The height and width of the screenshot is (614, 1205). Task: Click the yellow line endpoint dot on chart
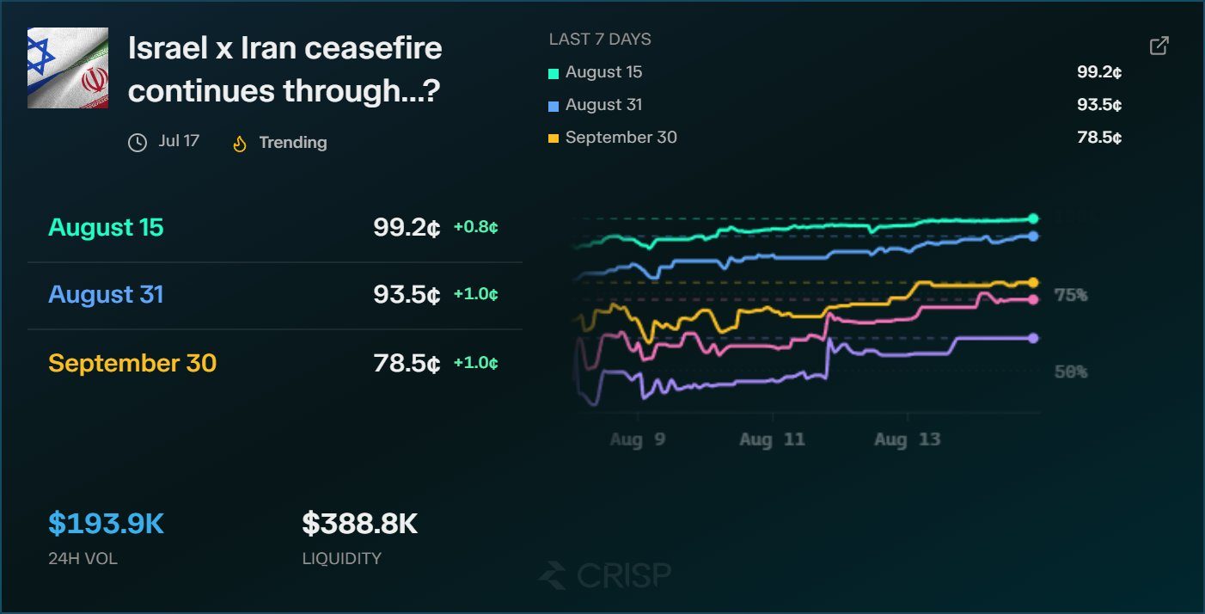[1033, 282]
